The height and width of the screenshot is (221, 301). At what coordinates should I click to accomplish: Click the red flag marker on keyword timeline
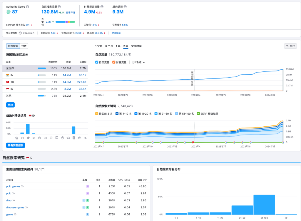[x=193, y=142]
